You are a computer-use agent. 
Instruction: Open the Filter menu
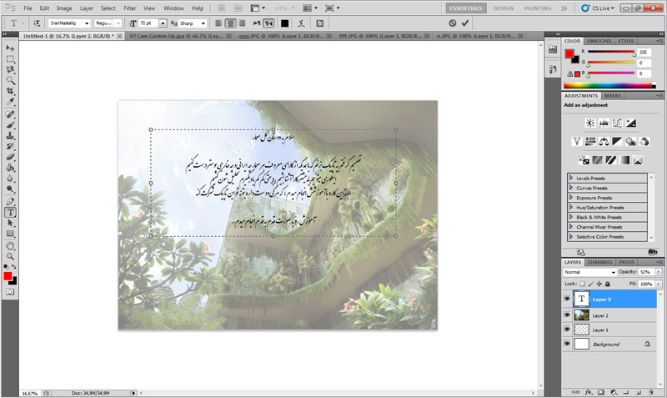click(129, 8)
